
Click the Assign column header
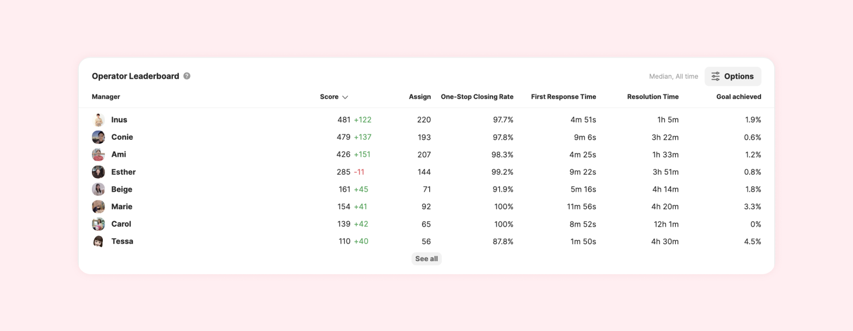(419, 97)
